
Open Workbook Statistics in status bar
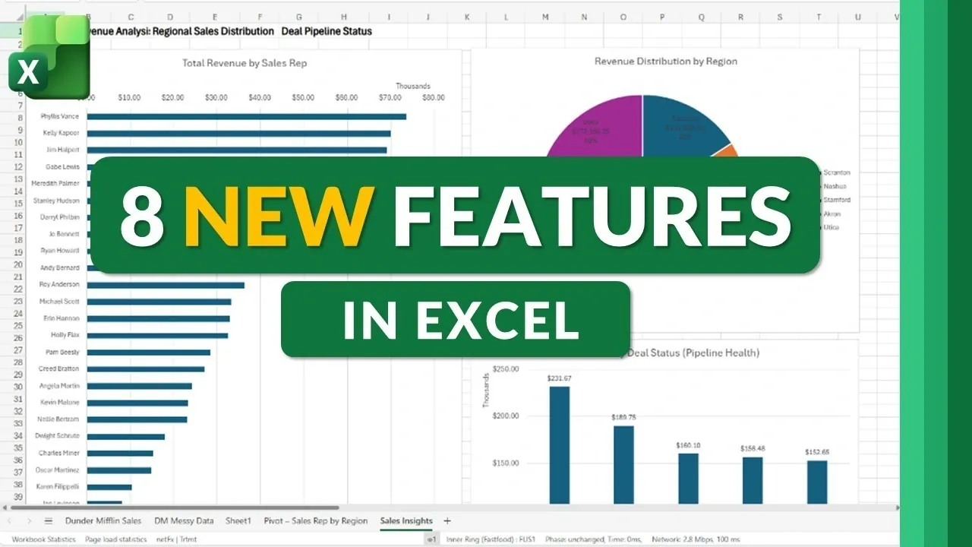43,539
